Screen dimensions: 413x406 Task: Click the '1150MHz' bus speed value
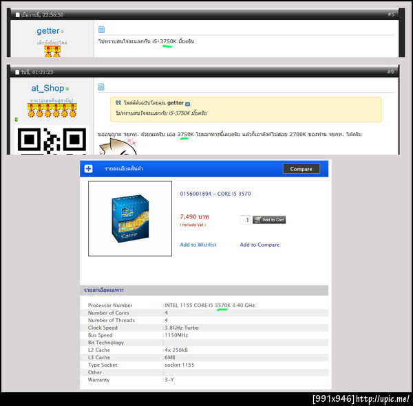tap(176, 335)
